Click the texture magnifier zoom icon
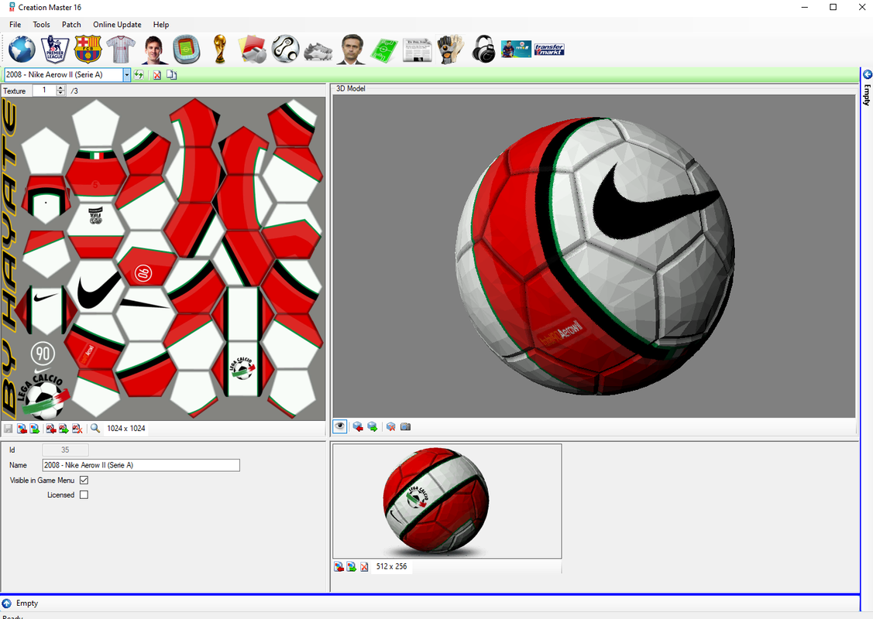Screen dimensions: 873x619 point(95,428)
